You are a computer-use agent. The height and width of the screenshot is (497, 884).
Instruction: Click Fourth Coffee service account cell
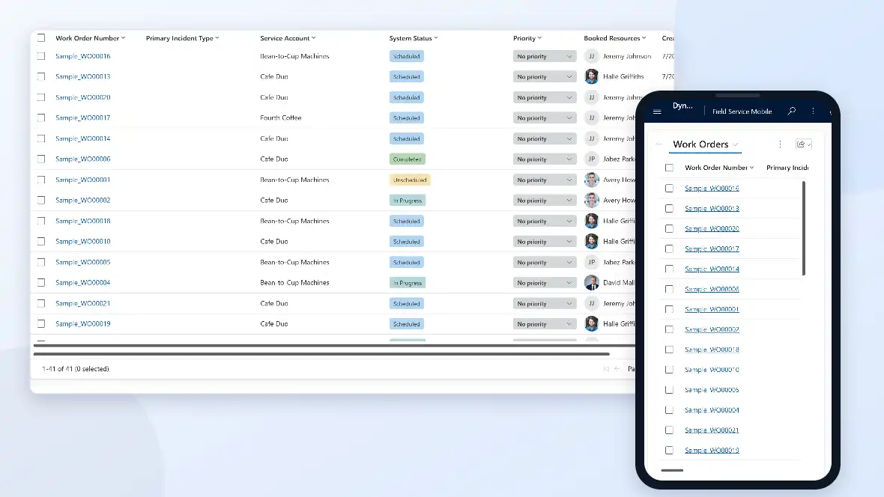281,118
